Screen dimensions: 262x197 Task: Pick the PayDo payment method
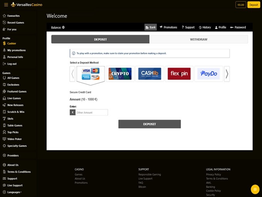(208, 74)
